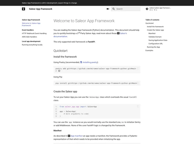
Task: Jump to Saving Application Data section
Action: coord(158,40)
